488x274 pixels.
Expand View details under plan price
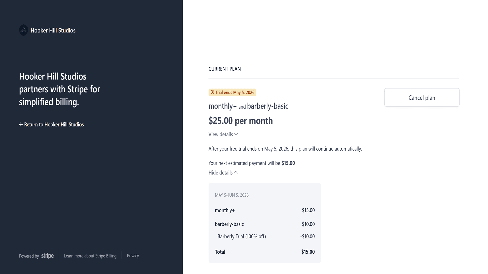[x=223, y=134]
